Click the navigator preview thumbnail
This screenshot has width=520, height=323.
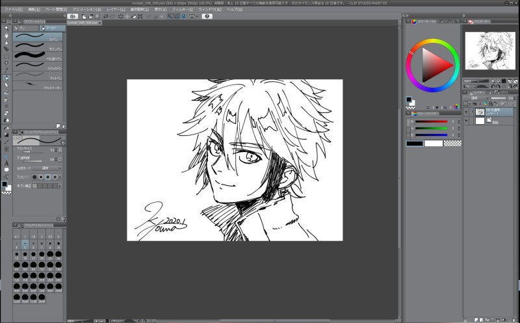pyautogui.click(x=490, y=51)
